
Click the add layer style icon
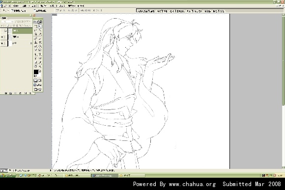[5, 93]
